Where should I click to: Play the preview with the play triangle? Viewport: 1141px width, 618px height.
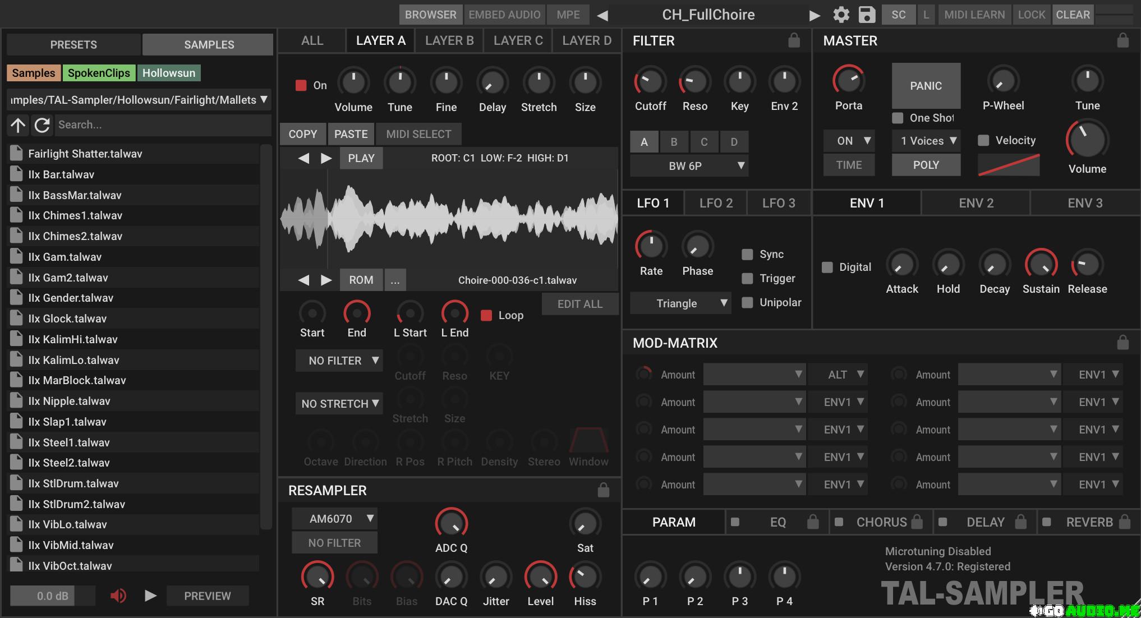coord(150,596)
